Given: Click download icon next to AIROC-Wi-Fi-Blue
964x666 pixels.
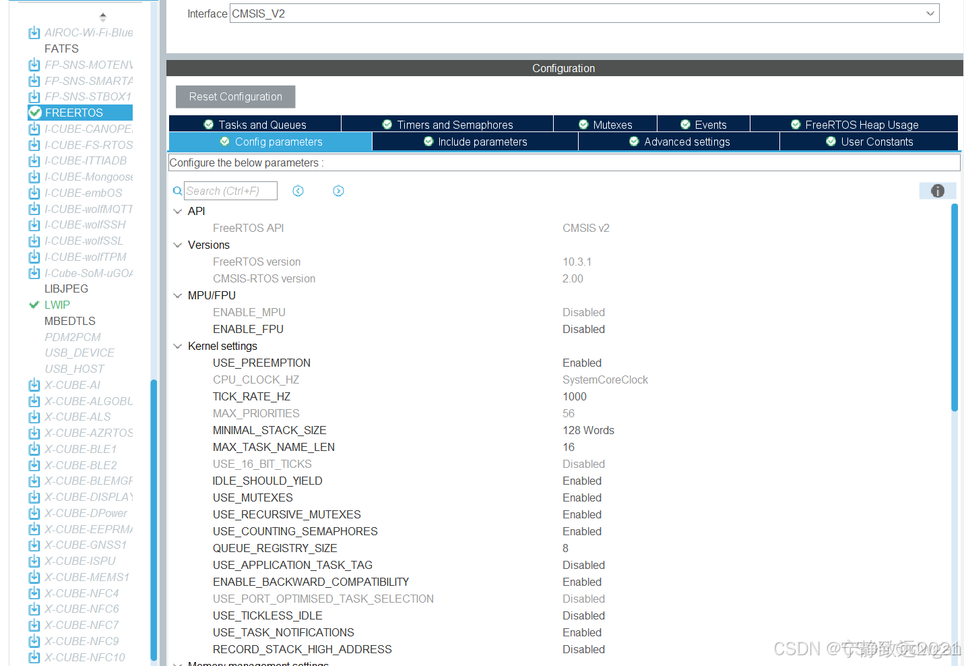Looking at the screenshot, I should (34, 32).
